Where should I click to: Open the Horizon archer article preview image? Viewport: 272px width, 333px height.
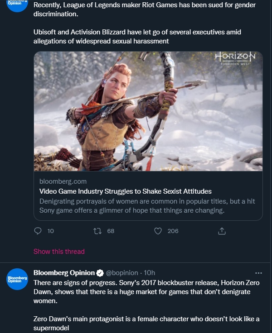coord(148,111)
